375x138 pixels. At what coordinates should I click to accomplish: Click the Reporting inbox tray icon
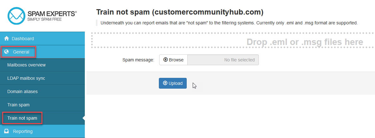(6, 131)
